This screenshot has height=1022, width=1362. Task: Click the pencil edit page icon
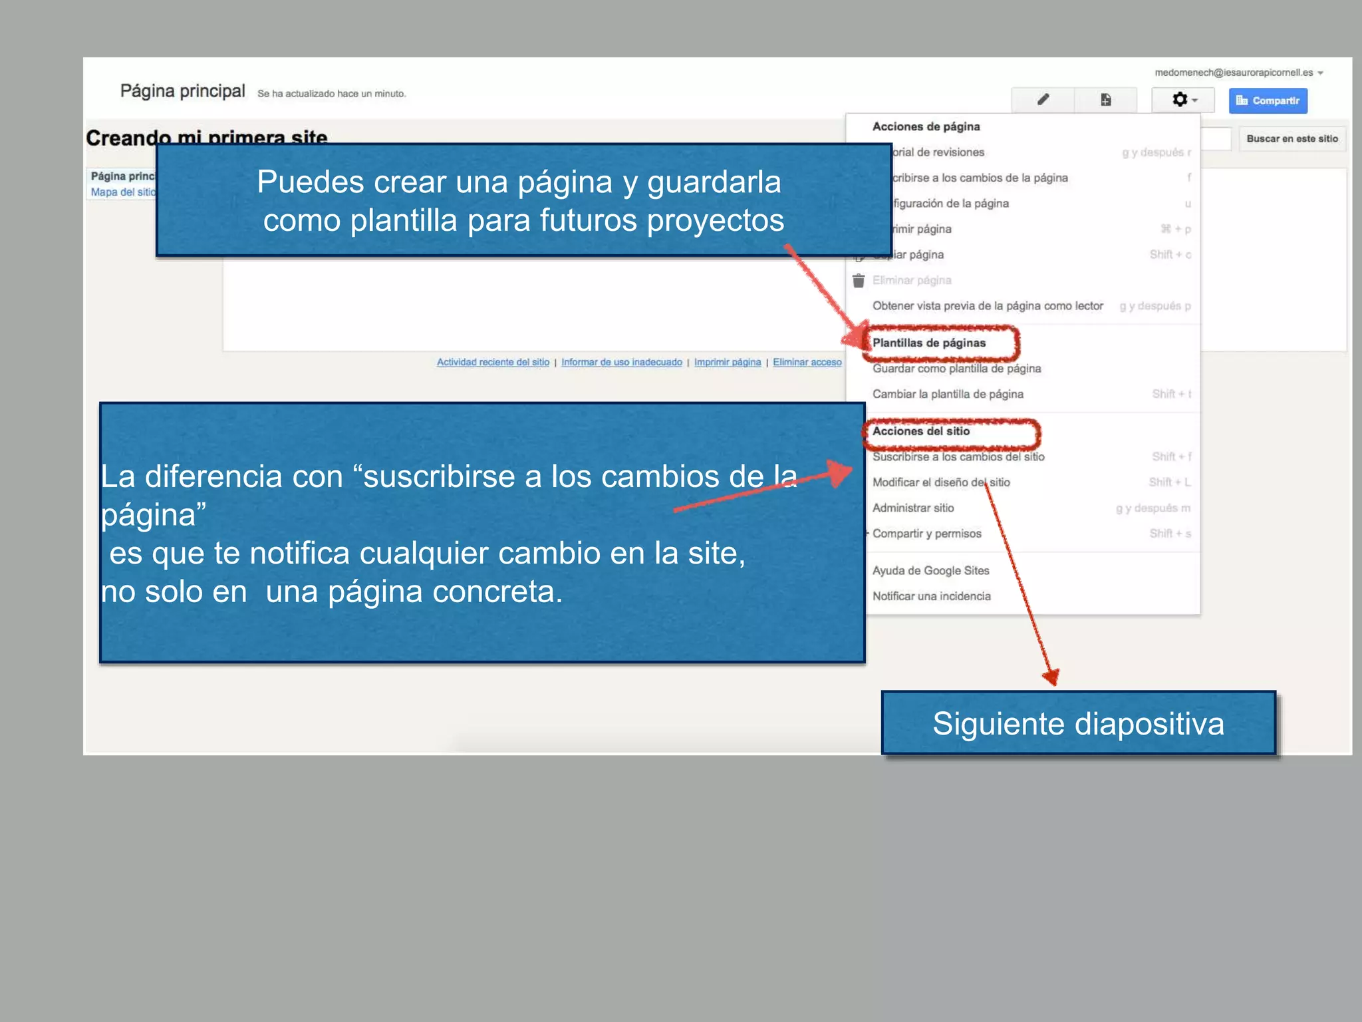(1043, 100)
